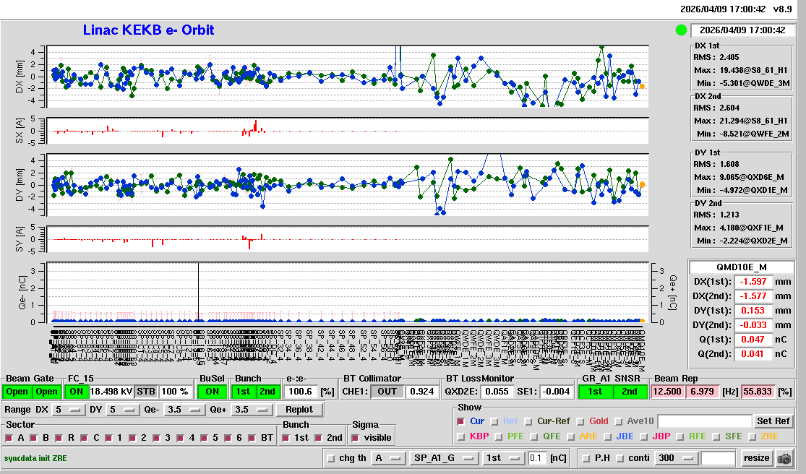Click the Replot button

299,410
